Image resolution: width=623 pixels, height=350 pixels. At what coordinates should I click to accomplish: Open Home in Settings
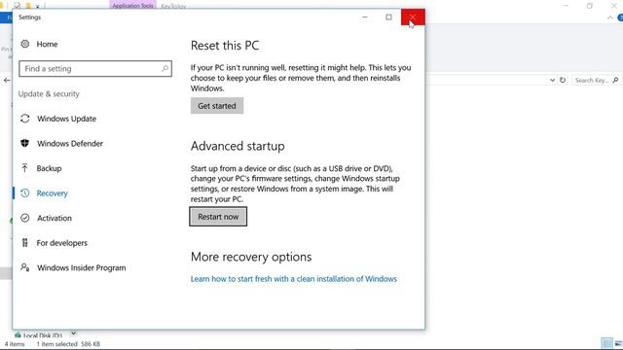pos(39,44)
